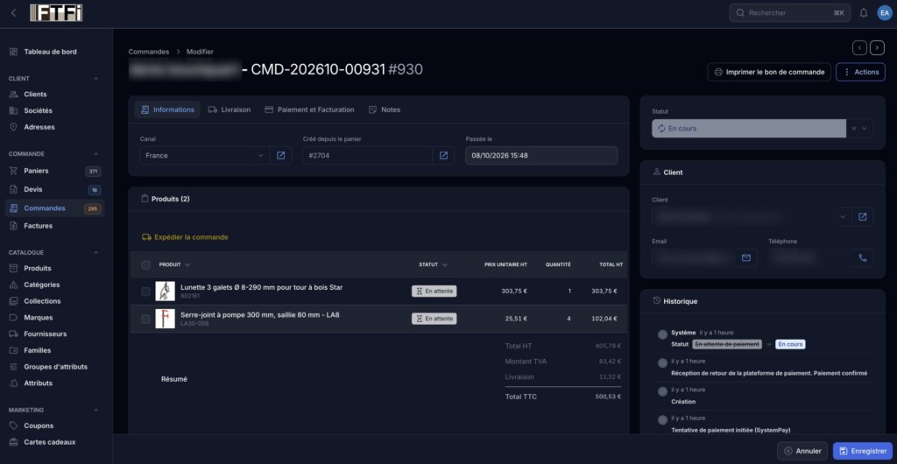Click the Commandes breadcrumb link
Screen dimensions: 897x464
(x=149, y=52)
